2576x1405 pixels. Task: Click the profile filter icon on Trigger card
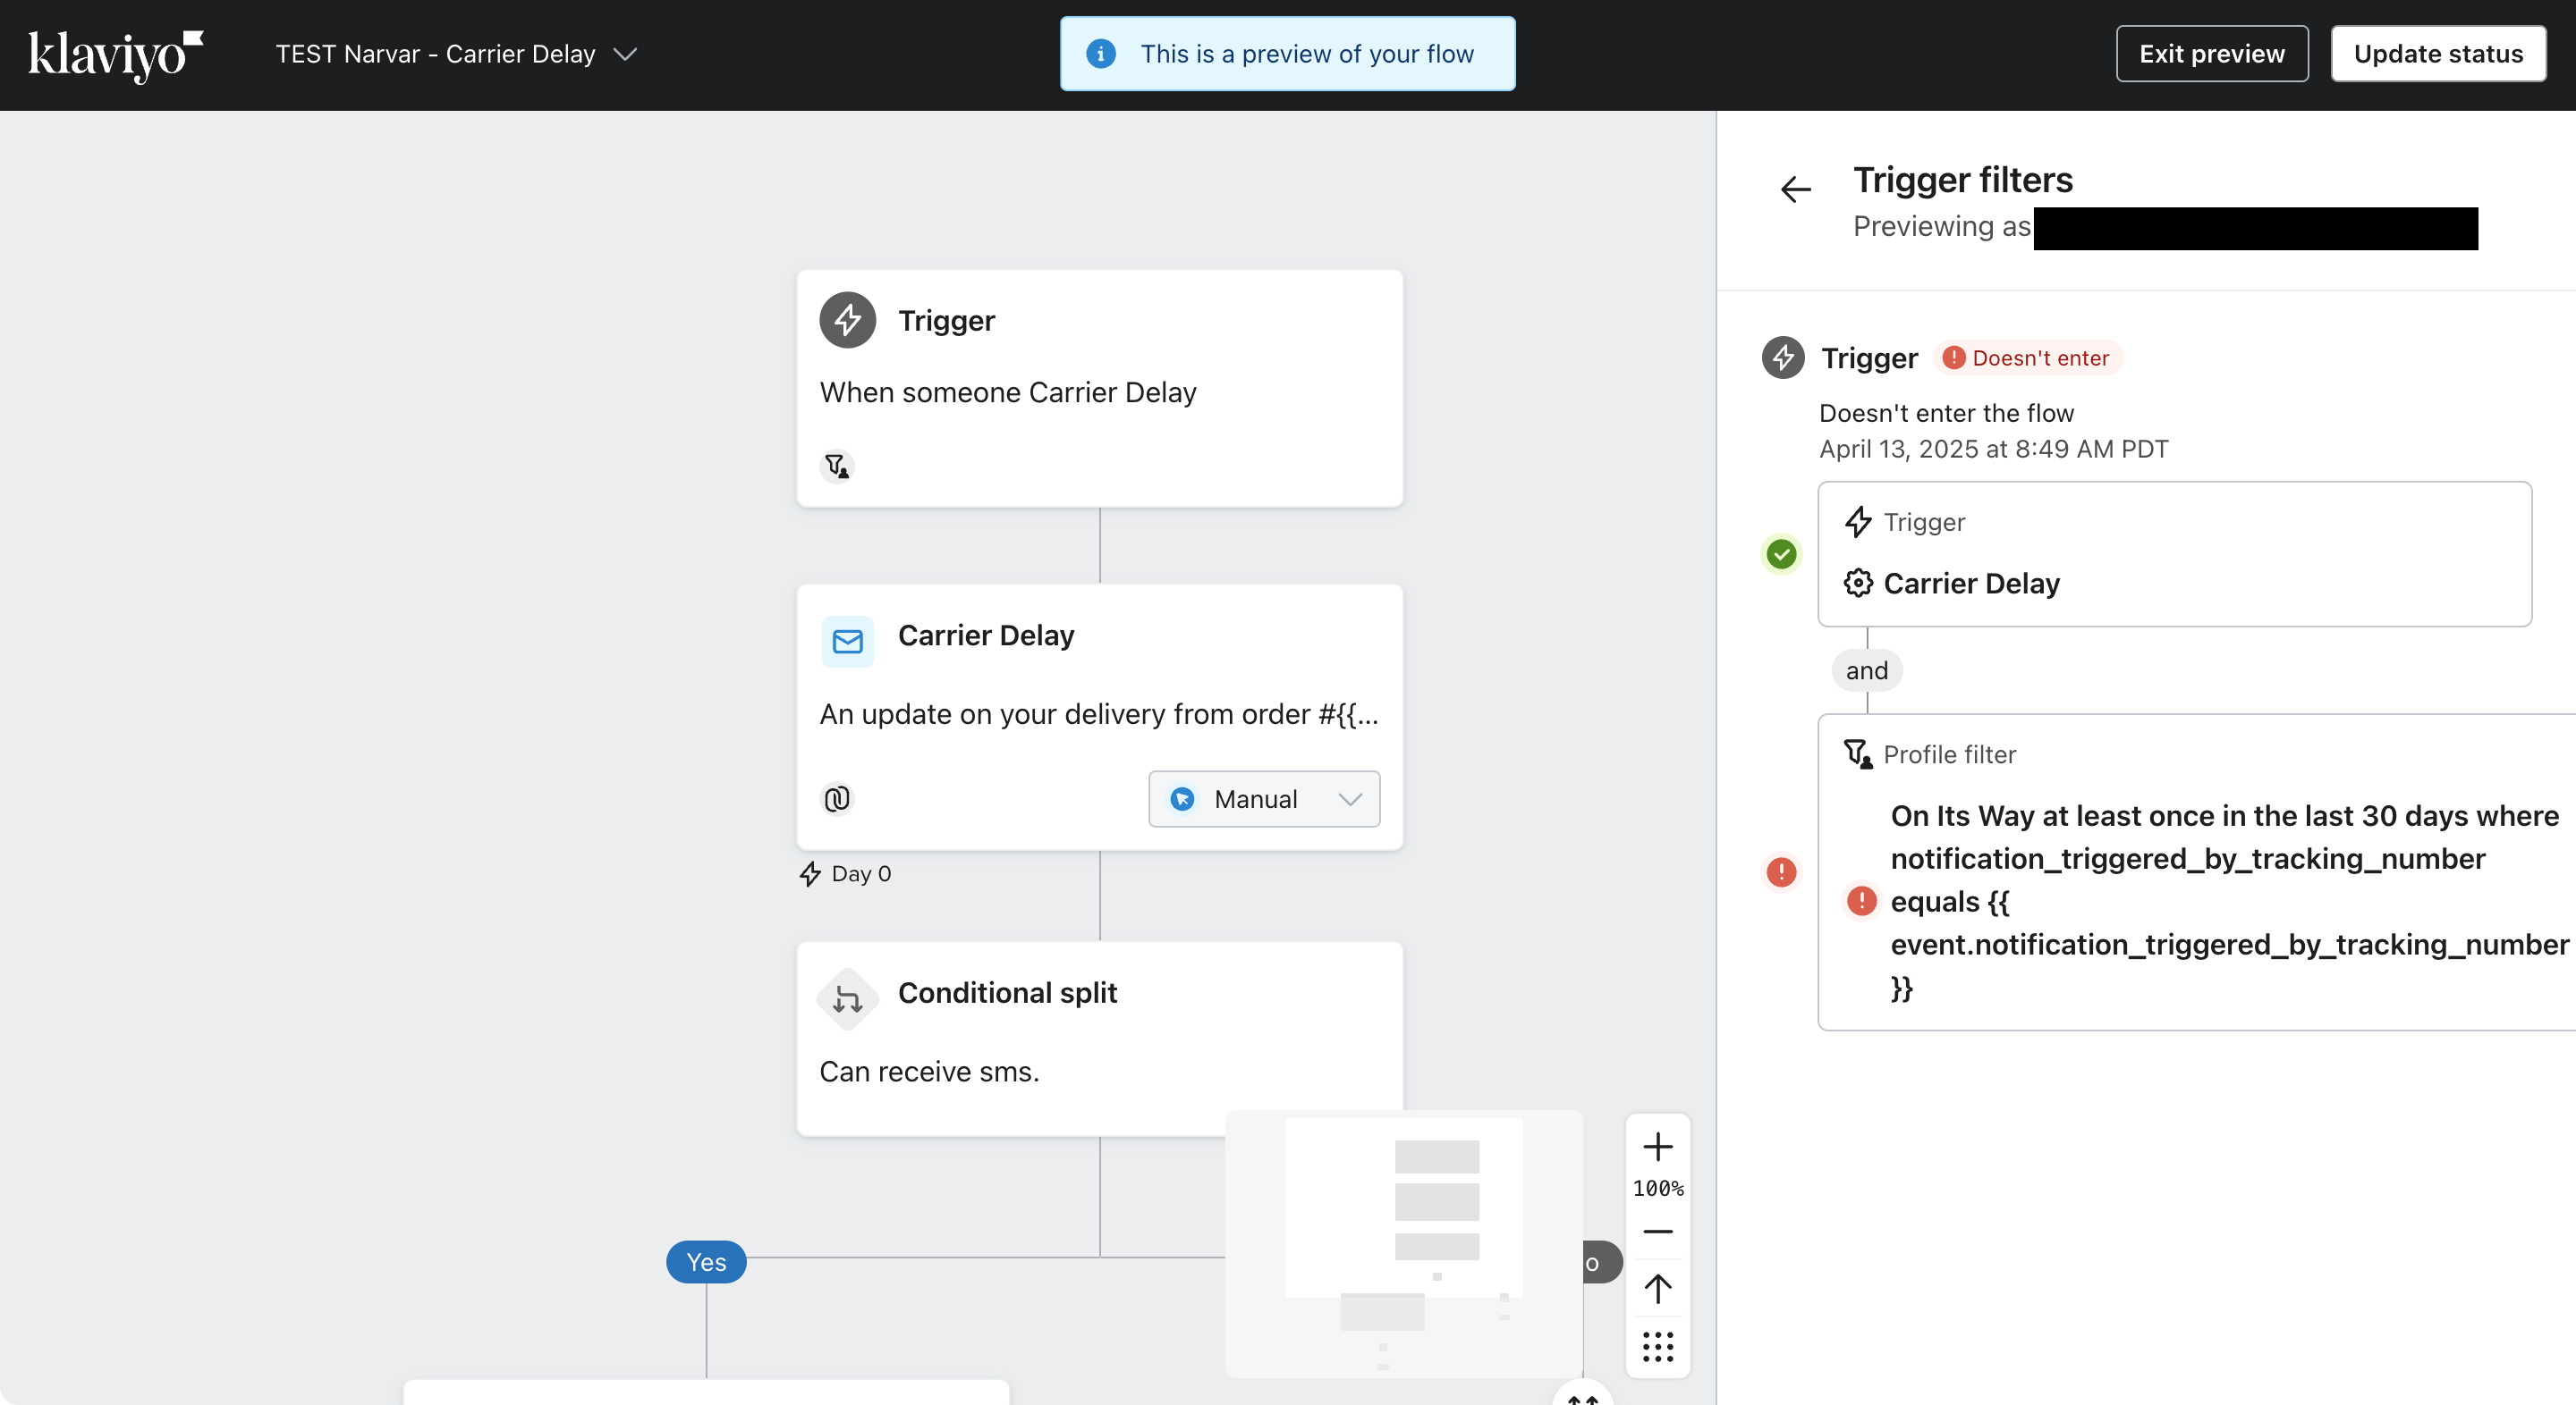pyautogui.click(x=837, y=466)
